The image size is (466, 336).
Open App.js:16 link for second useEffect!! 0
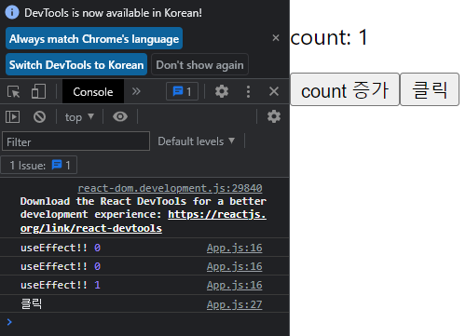[x=235, y=266]
